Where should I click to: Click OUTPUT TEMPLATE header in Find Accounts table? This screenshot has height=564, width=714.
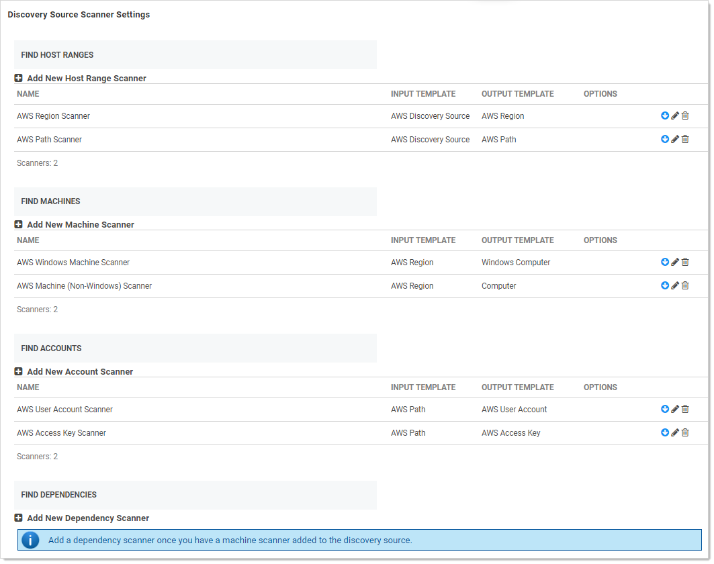(518, 387)
